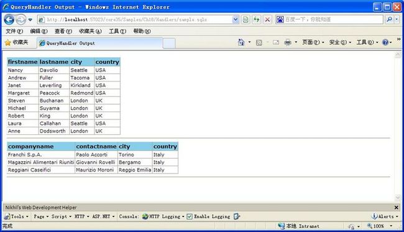Viewport: 404px width, 232px height.
Task: Click the 本地 Intranet zone indicator
Action: (299, 226)
